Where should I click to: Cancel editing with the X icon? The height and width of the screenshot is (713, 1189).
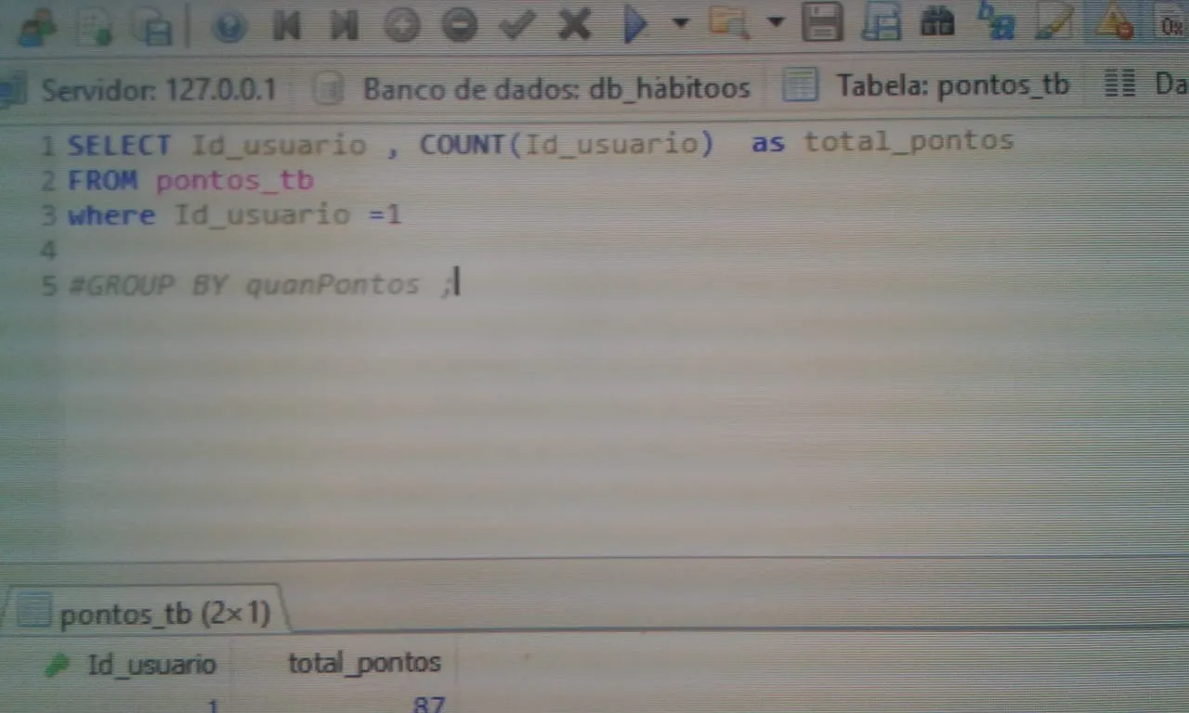(x=574, y=25)
